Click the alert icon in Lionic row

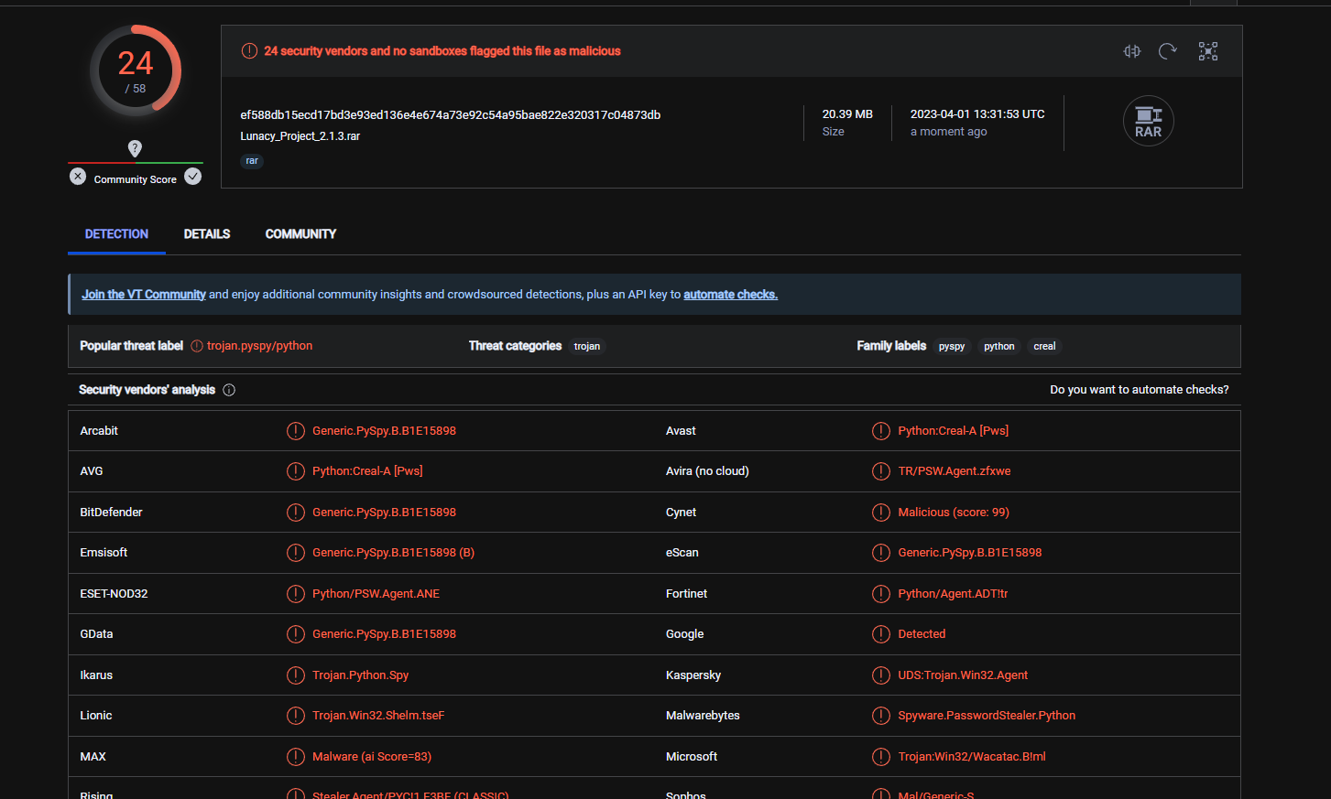point(296,716)
